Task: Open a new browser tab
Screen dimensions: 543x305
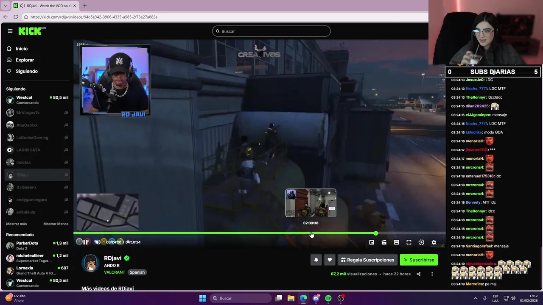Action: 84,6
